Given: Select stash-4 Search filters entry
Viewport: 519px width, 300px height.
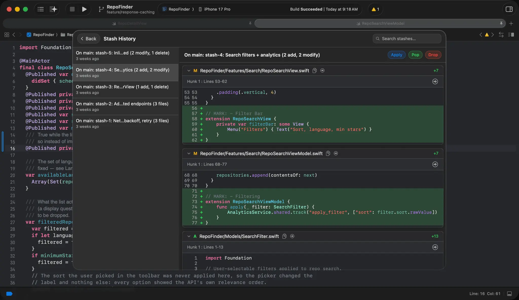Looking at the screenshot, I should pyautogui.click(x=126, y=73).
